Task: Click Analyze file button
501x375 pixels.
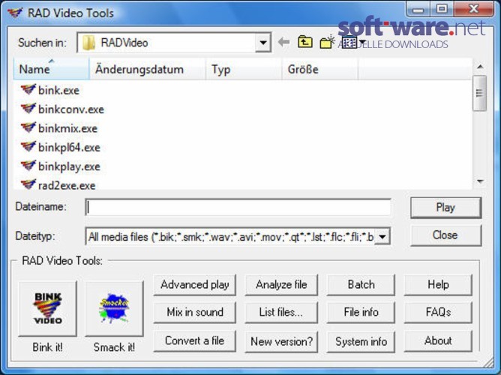Action: [x=281, y=284]
